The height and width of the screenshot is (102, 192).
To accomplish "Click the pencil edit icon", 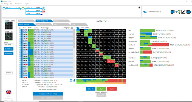I will point(183,12).
